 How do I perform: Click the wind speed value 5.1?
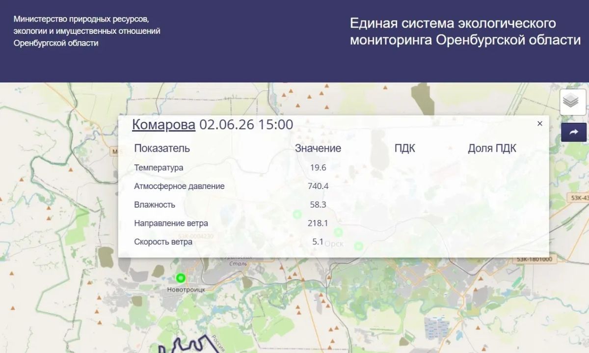click(318, 242)
